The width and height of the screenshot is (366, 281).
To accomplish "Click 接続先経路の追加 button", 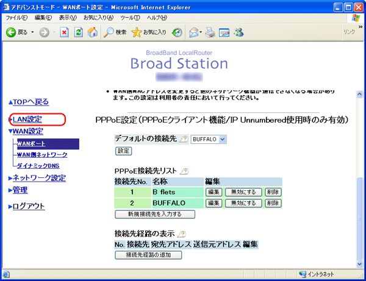I will (148, 255).
